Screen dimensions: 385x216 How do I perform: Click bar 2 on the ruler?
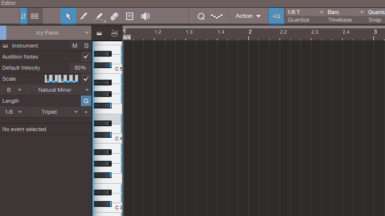pyautogui.click(x=250, y=32)
